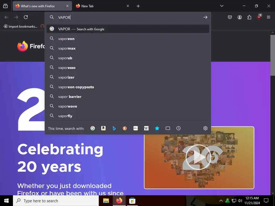
Task: Select the vaporfly suggestion
Action: [x=128, y=116]
